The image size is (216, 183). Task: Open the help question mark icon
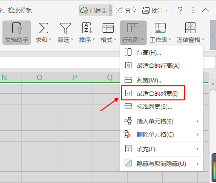coord(180,10)
